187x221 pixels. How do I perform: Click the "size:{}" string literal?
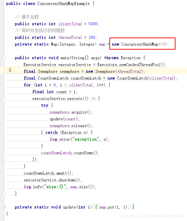tap(55, 187)
